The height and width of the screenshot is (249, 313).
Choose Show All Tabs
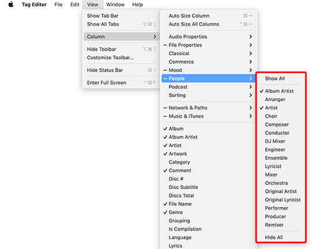[x=122, y=24]
